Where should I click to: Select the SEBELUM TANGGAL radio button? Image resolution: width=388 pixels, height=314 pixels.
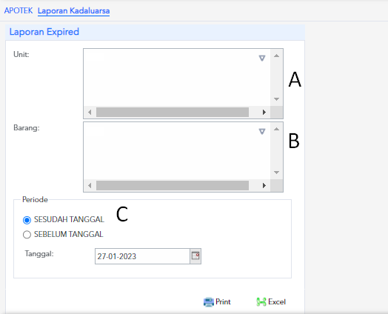pos(27,235)
